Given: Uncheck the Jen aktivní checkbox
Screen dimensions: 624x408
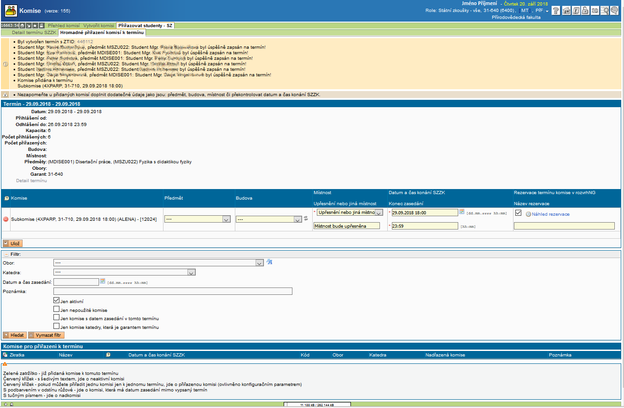Looking at the screenshot, I should (x=56, y=301).
